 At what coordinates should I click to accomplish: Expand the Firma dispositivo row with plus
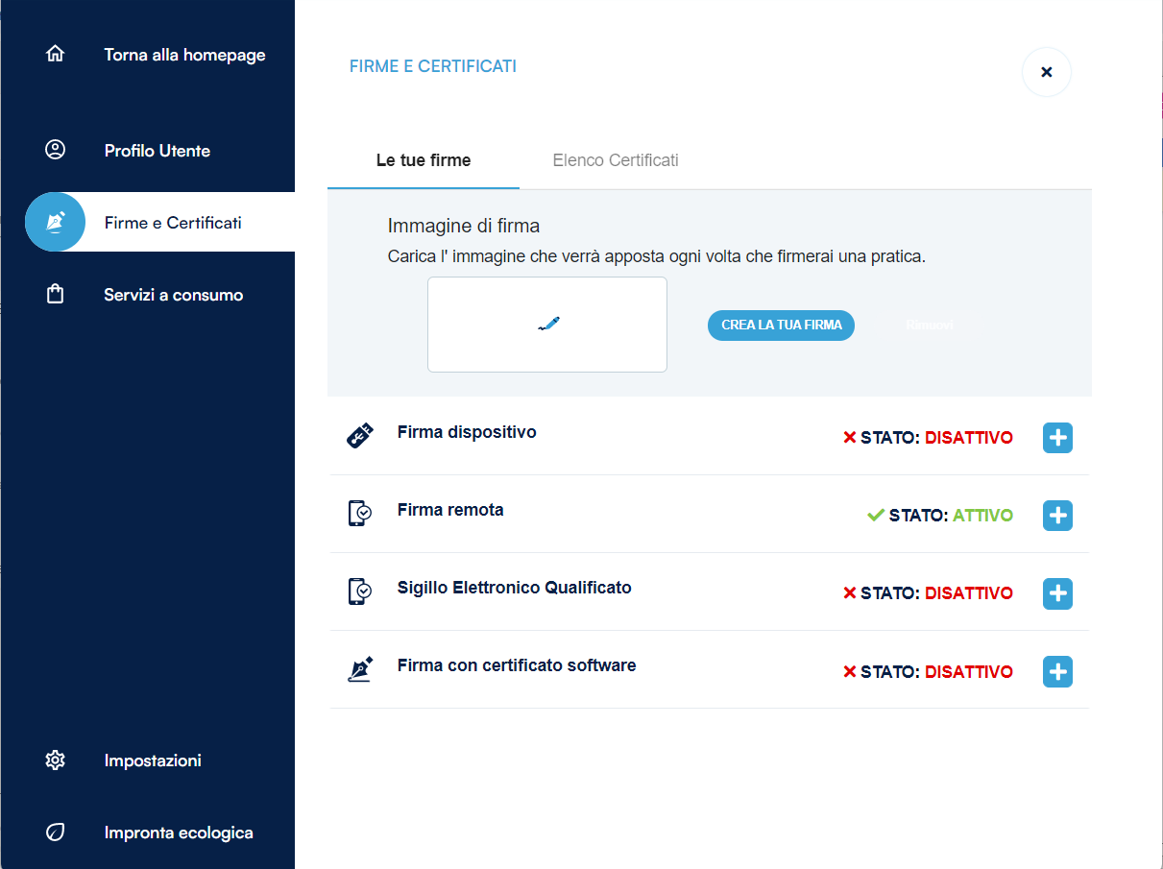click(x=1057, y=438)
